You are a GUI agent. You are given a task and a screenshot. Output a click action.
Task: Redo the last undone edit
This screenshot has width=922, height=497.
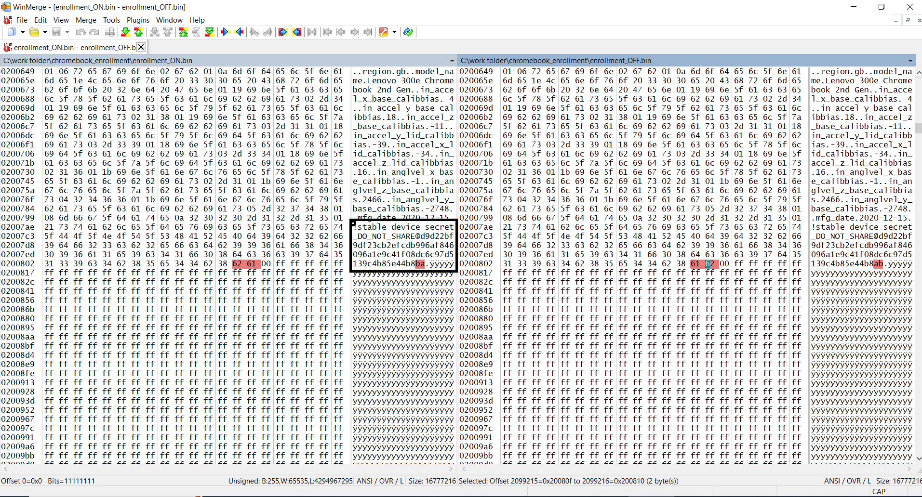tap(94, 32)
